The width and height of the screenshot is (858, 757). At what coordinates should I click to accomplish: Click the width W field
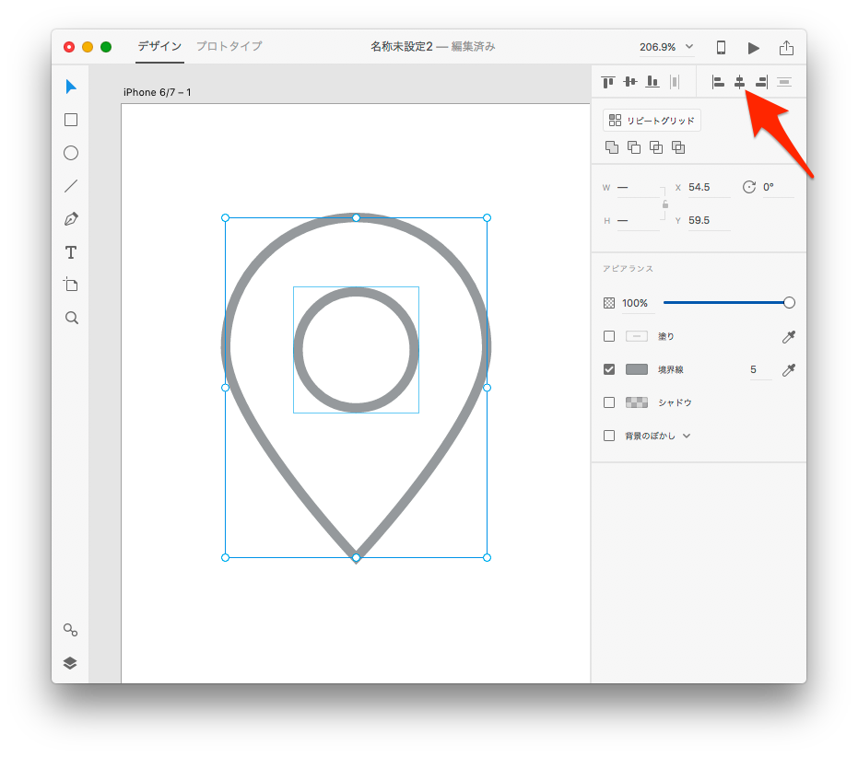click(x=638, y=188)
